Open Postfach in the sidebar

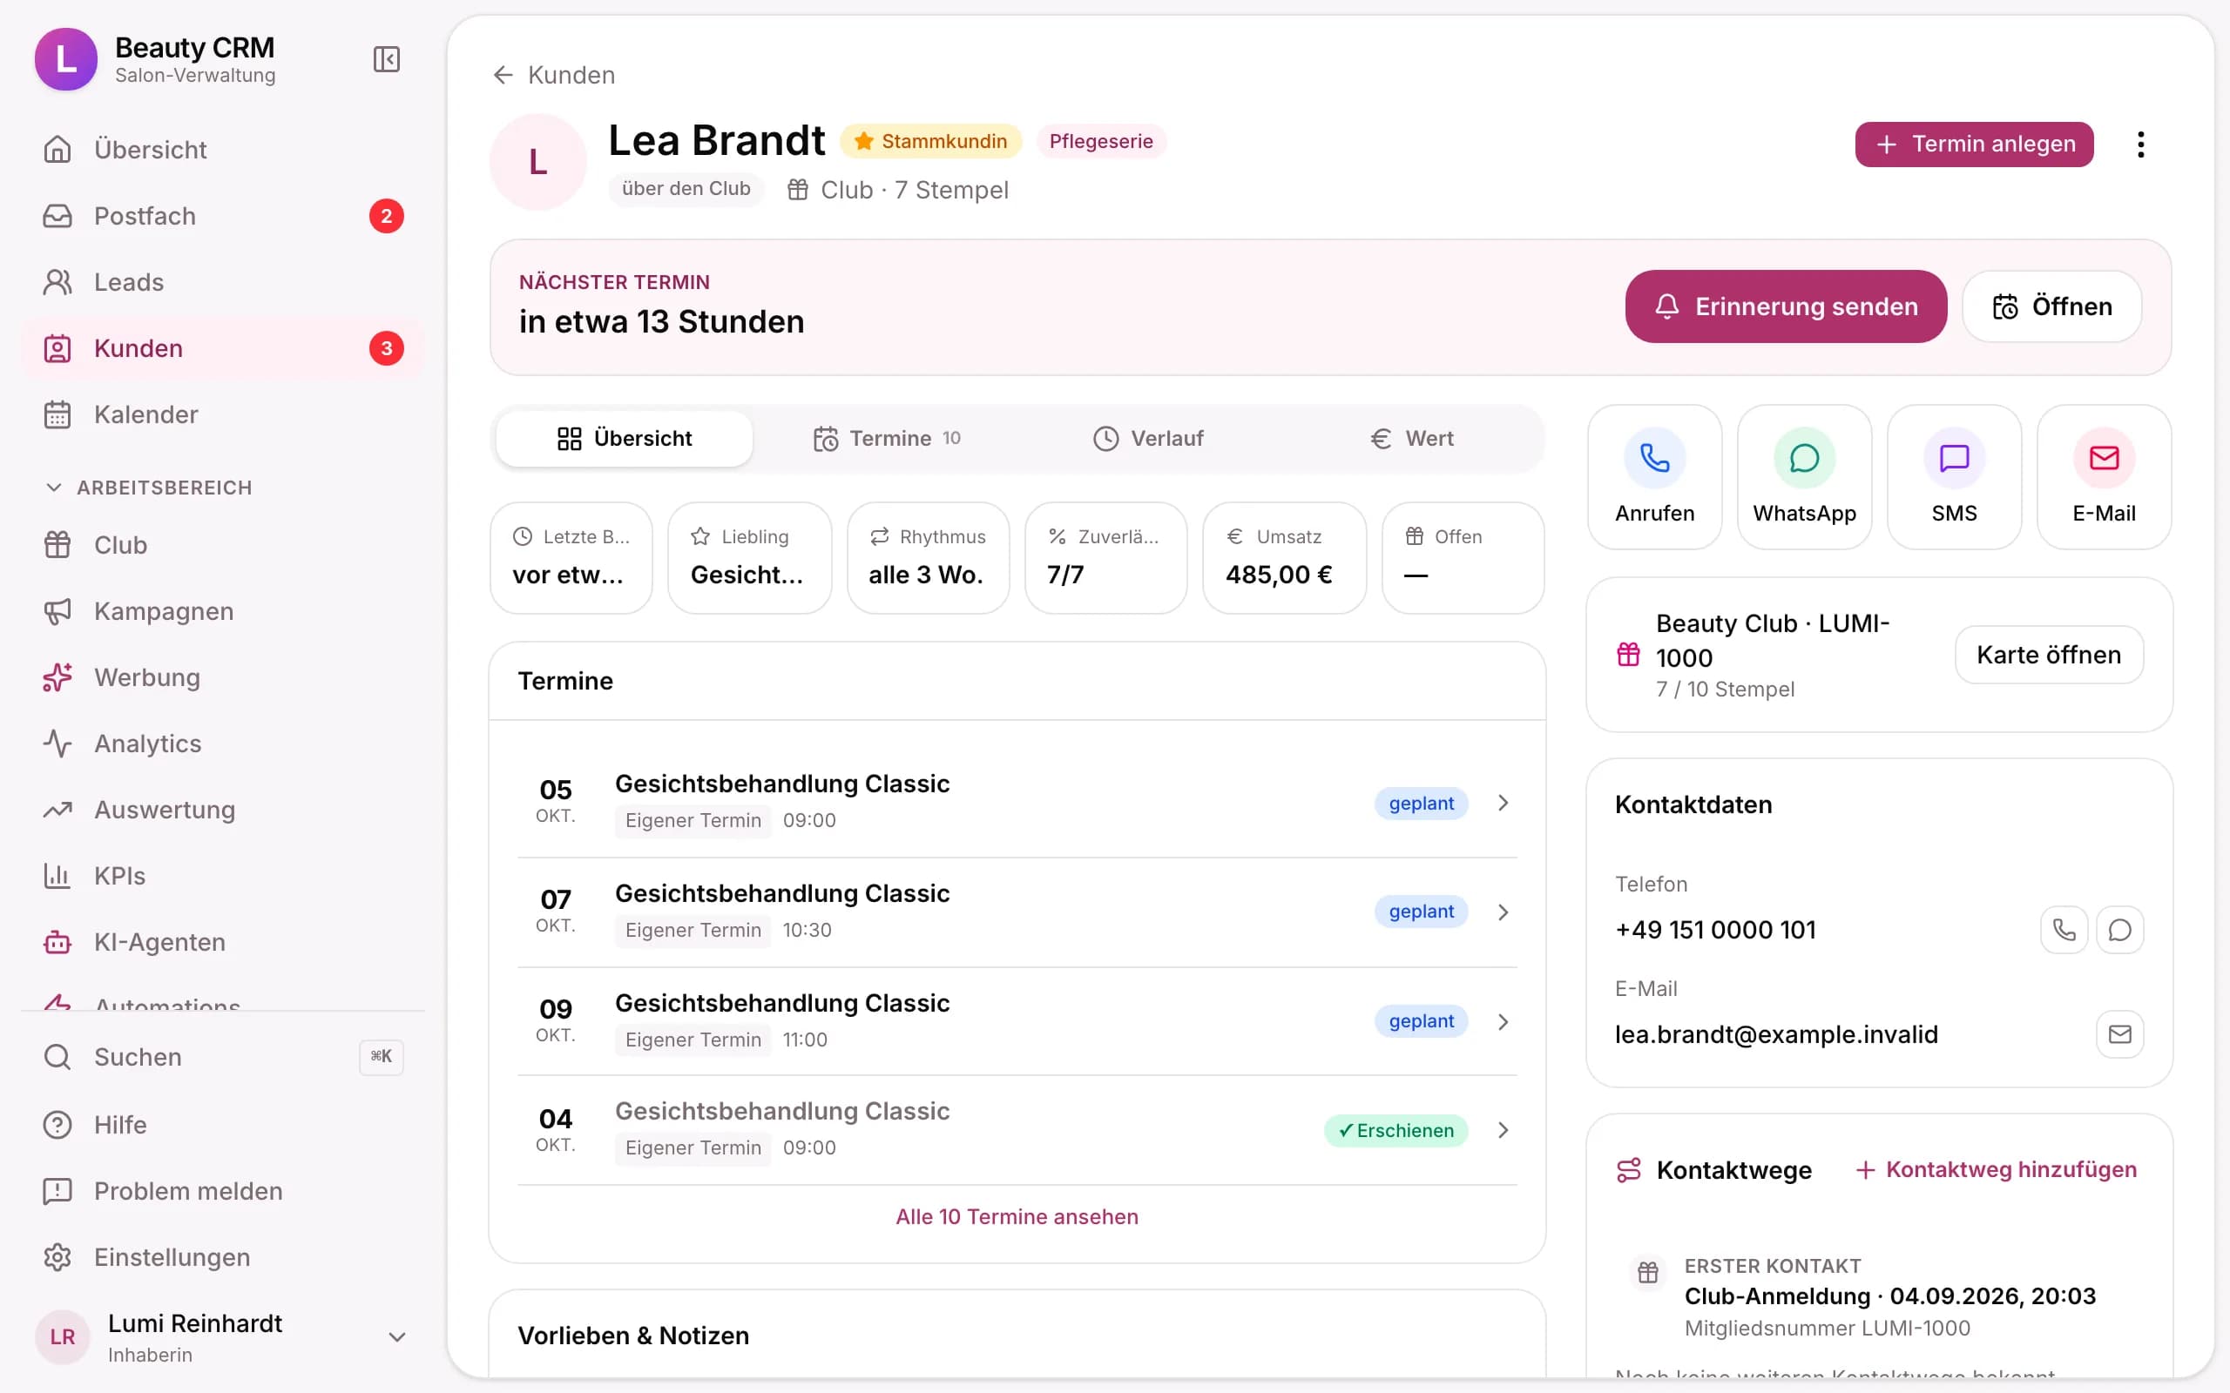[x=223, y=217]
